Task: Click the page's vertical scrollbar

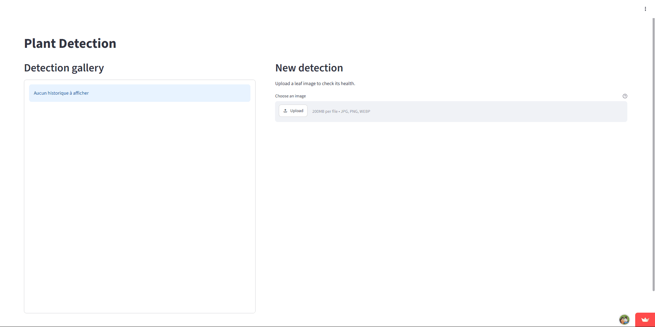Action: click(653, 154)
